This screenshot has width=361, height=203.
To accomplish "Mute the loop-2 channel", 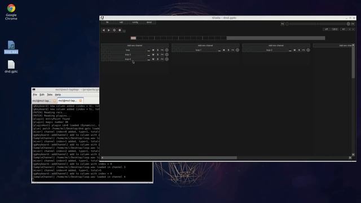I will pyautogui.click(x=294, y=50).
